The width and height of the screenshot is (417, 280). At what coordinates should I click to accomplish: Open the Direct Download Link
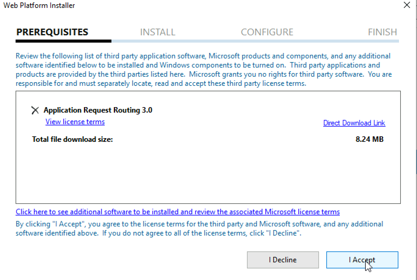coord(354,123)
